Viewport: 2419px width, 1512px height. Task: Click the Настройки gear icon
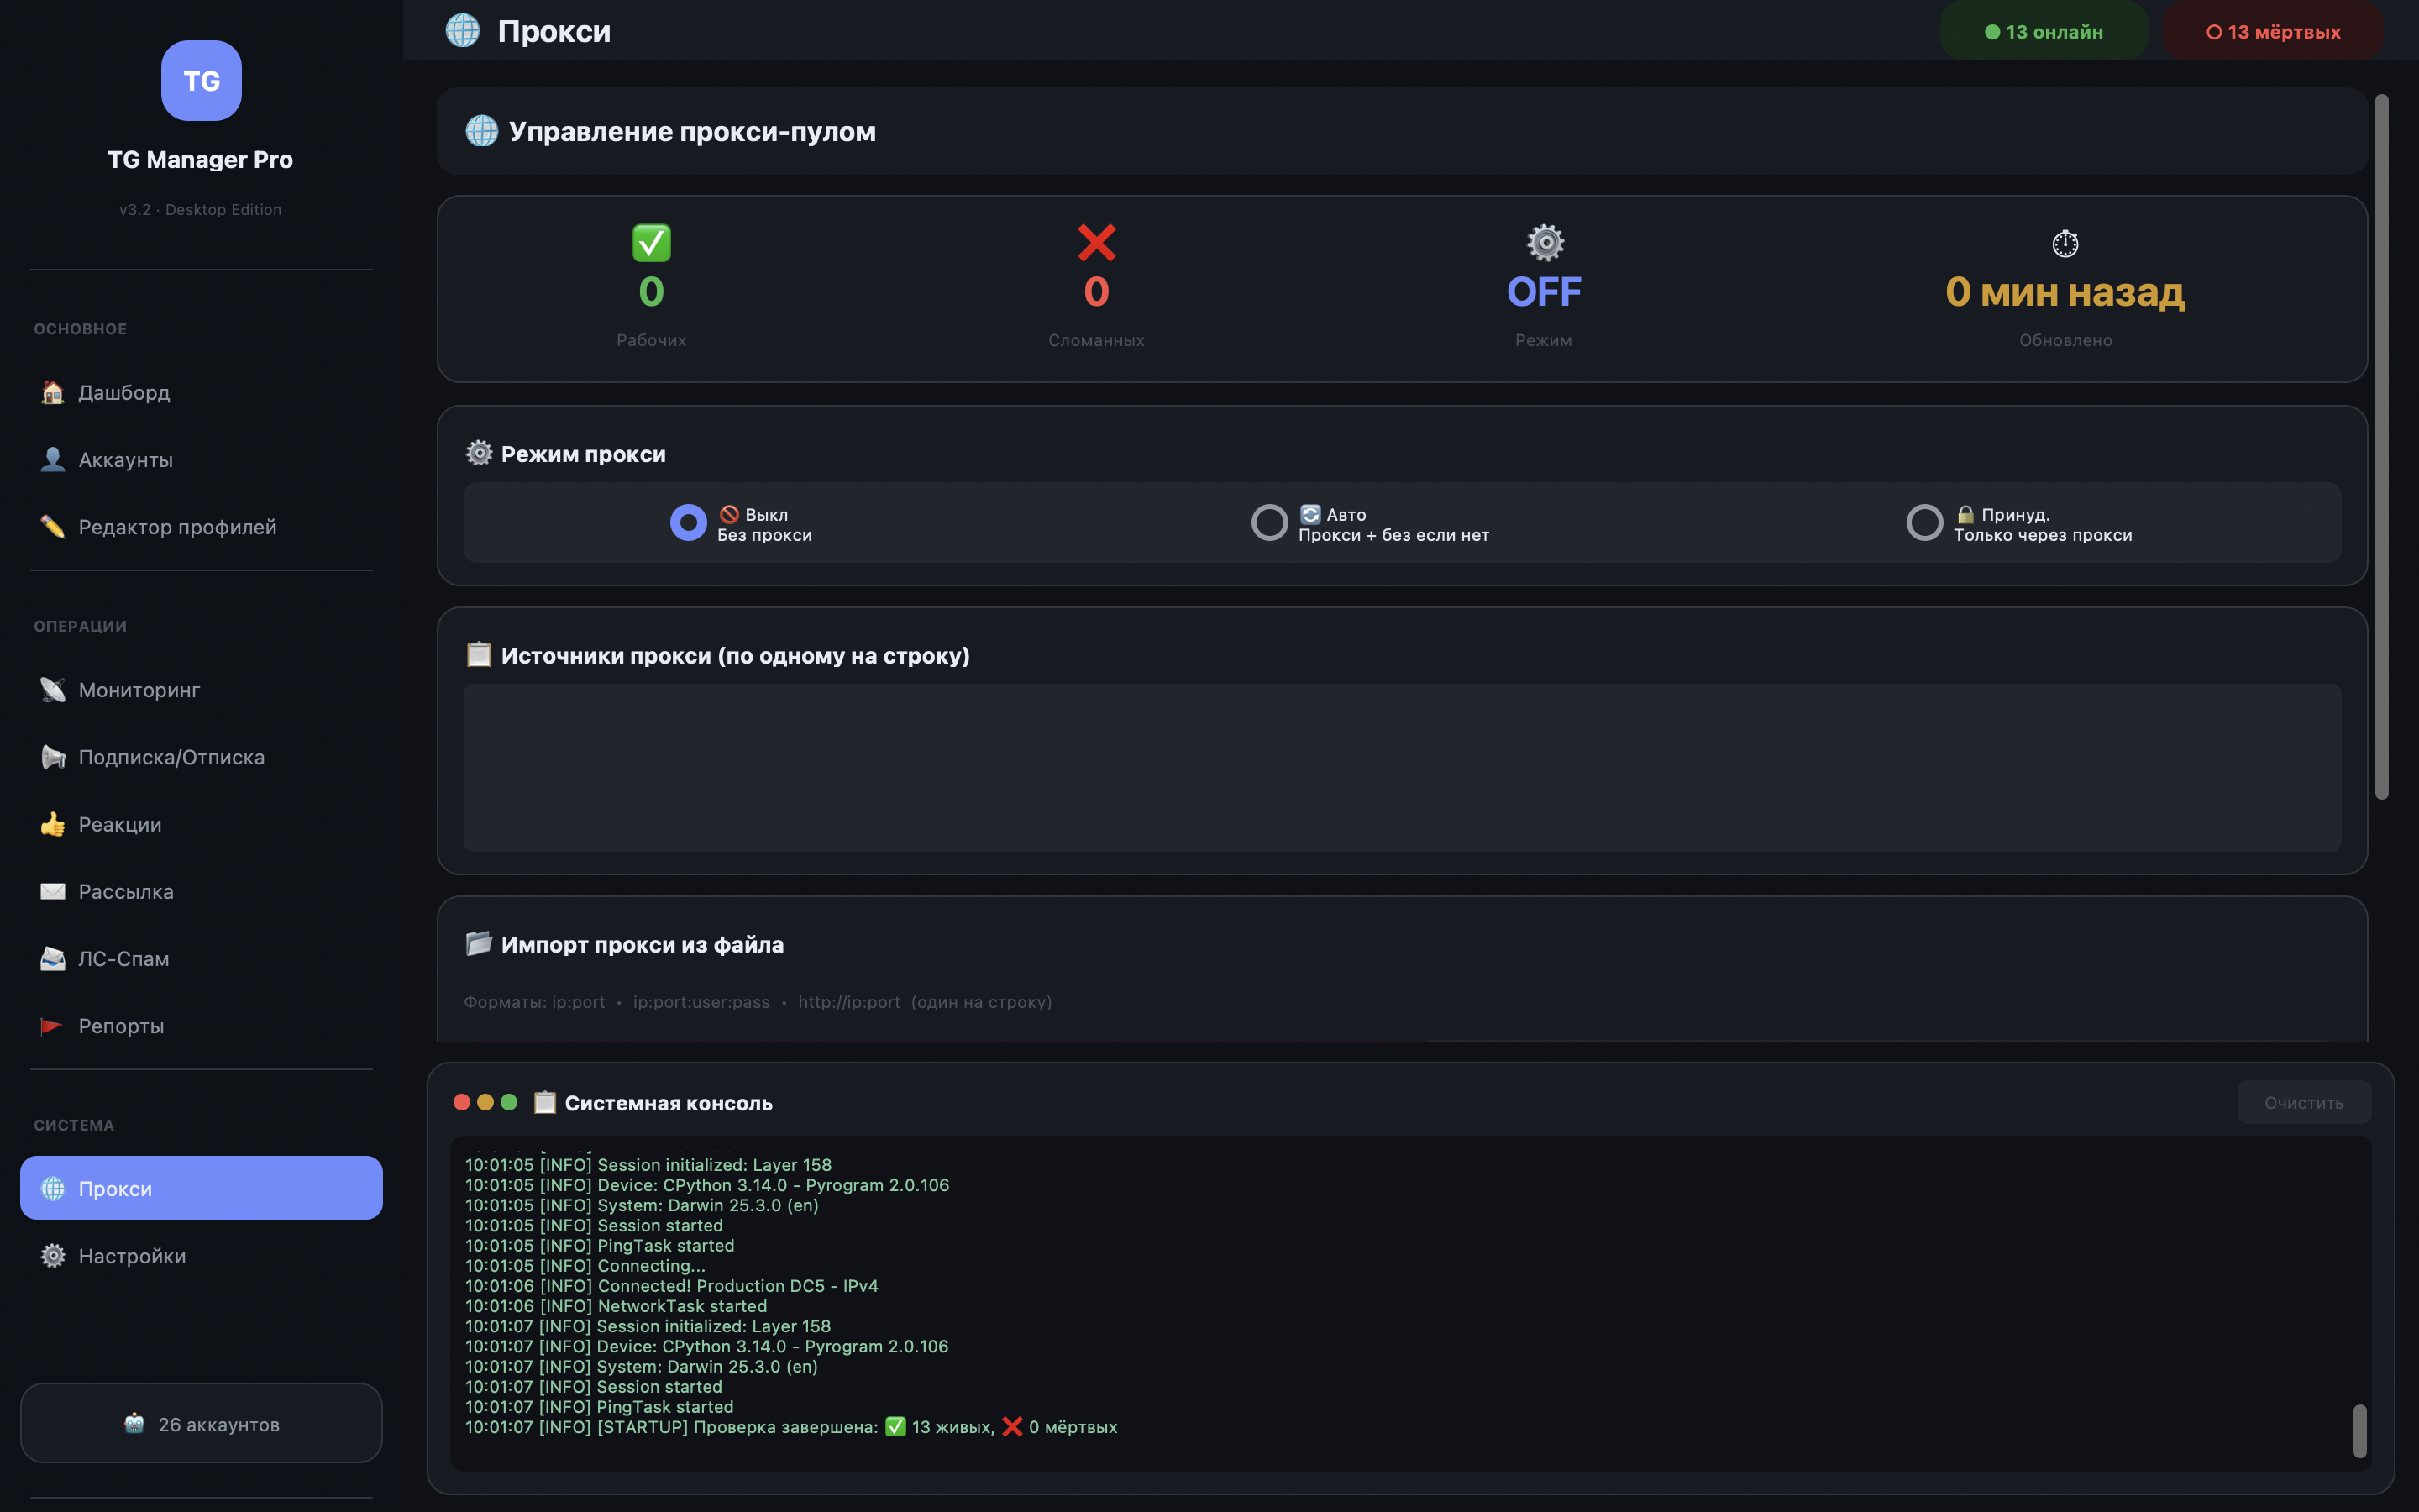click(52, 1256)
